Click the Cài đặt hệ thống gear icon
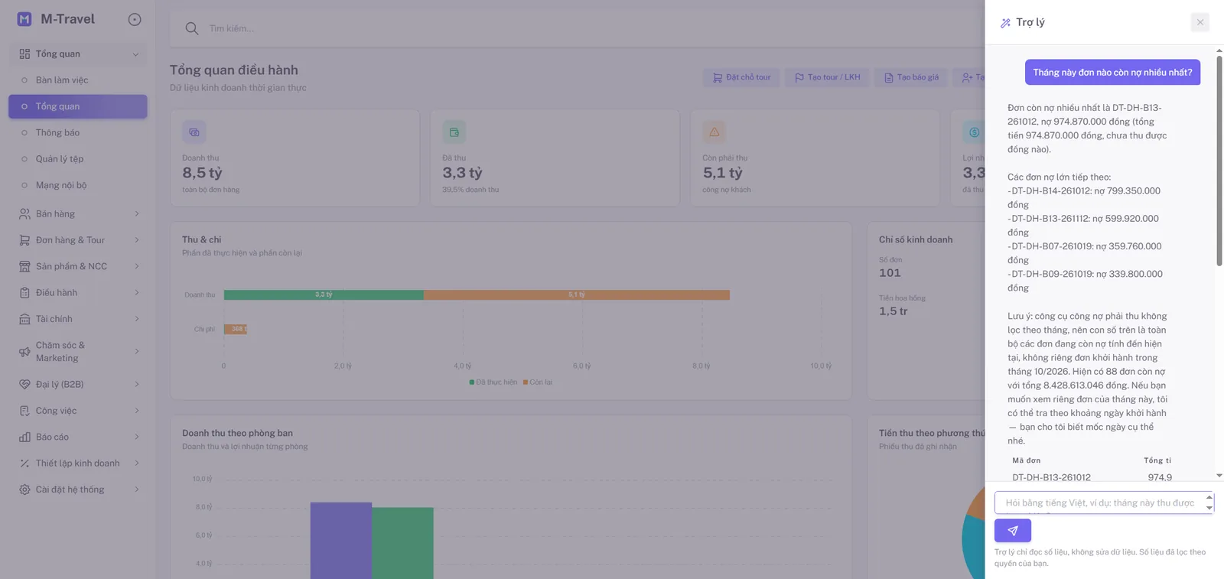The width and height of the screenshot is (1224, 579). 24,490
